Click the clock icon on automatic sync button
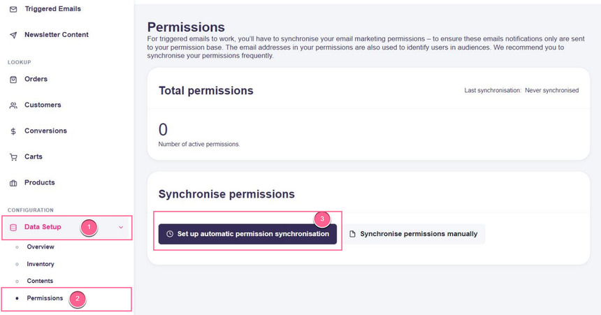The width and height of the screenshot is (601, 315). pyautogui.click(x=170, y=234)
